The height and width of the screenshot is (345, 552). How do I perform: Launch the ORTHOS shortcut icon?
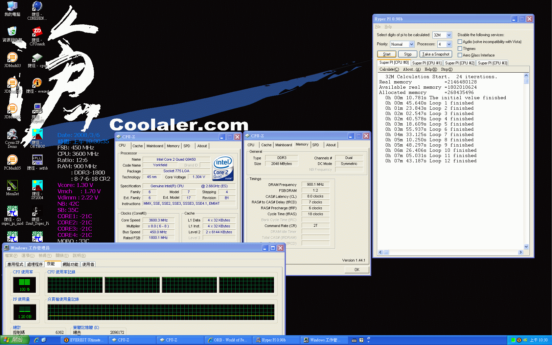pyautogui.click(x=37, y=139)
